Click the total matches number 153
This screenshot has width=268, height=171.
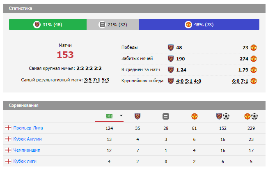tap(65, 55)
